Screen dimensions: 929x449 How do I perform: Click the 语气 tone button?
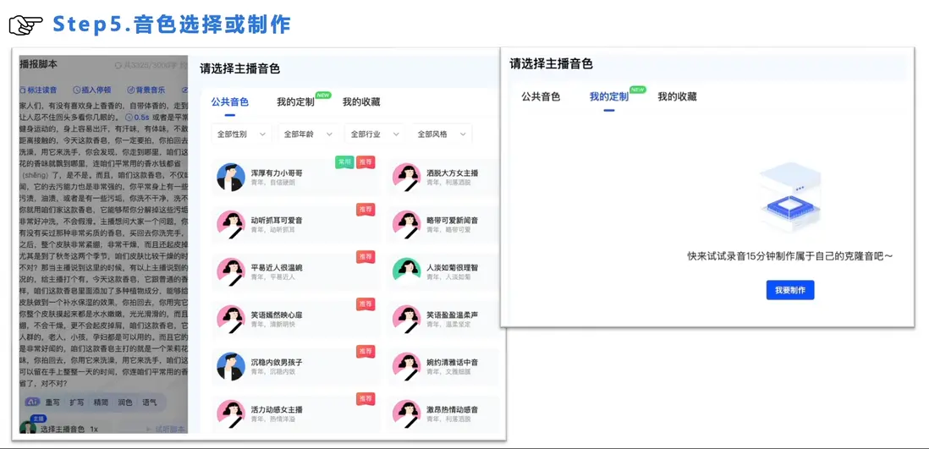pos(149,402)
